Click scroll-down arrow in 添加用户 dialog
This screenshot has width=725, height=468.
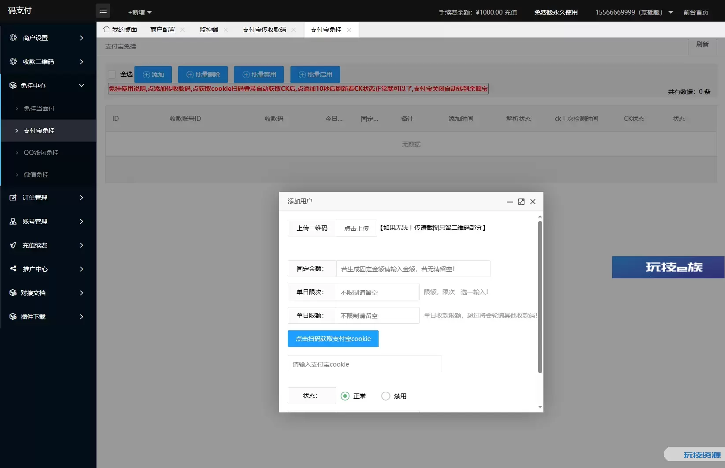click(x=540, y=407)
